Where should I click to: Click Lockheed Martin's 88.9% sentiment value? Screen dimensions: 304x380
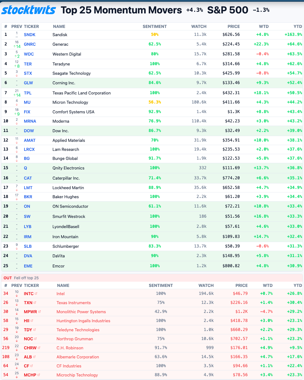[x=155, y=188]
